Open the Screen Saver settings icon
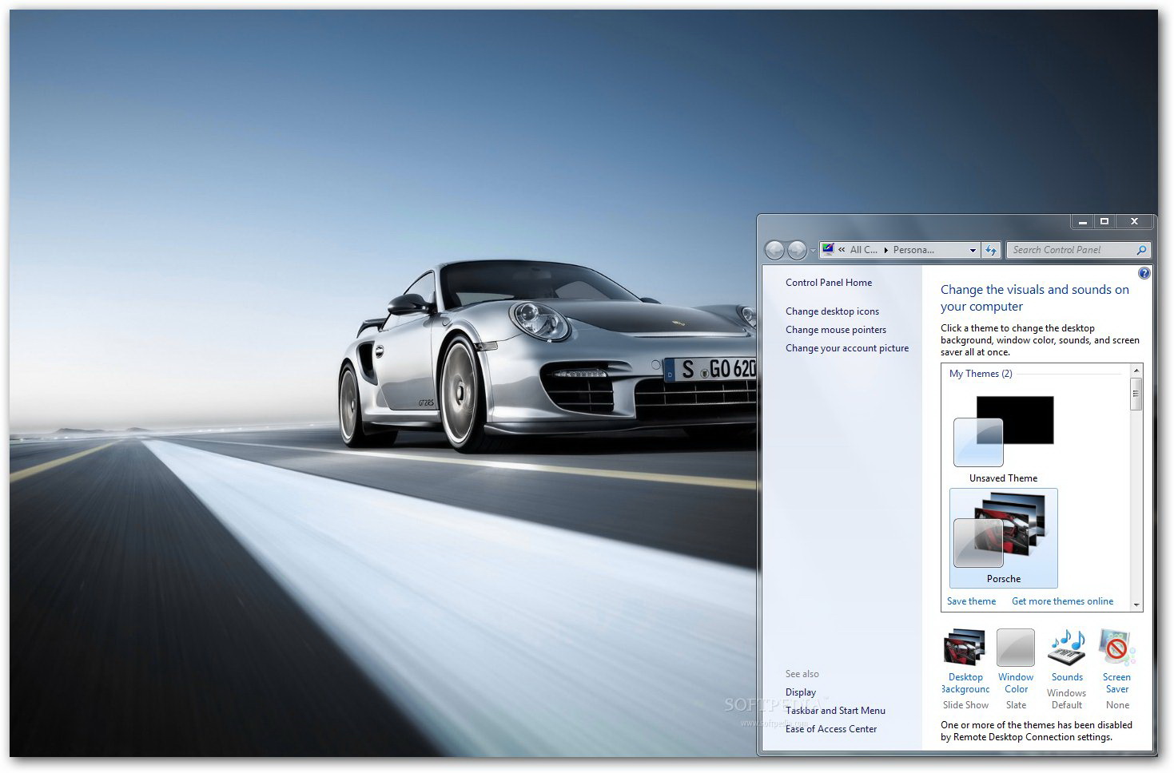1174x773 pixels. tap(1116, 648)
